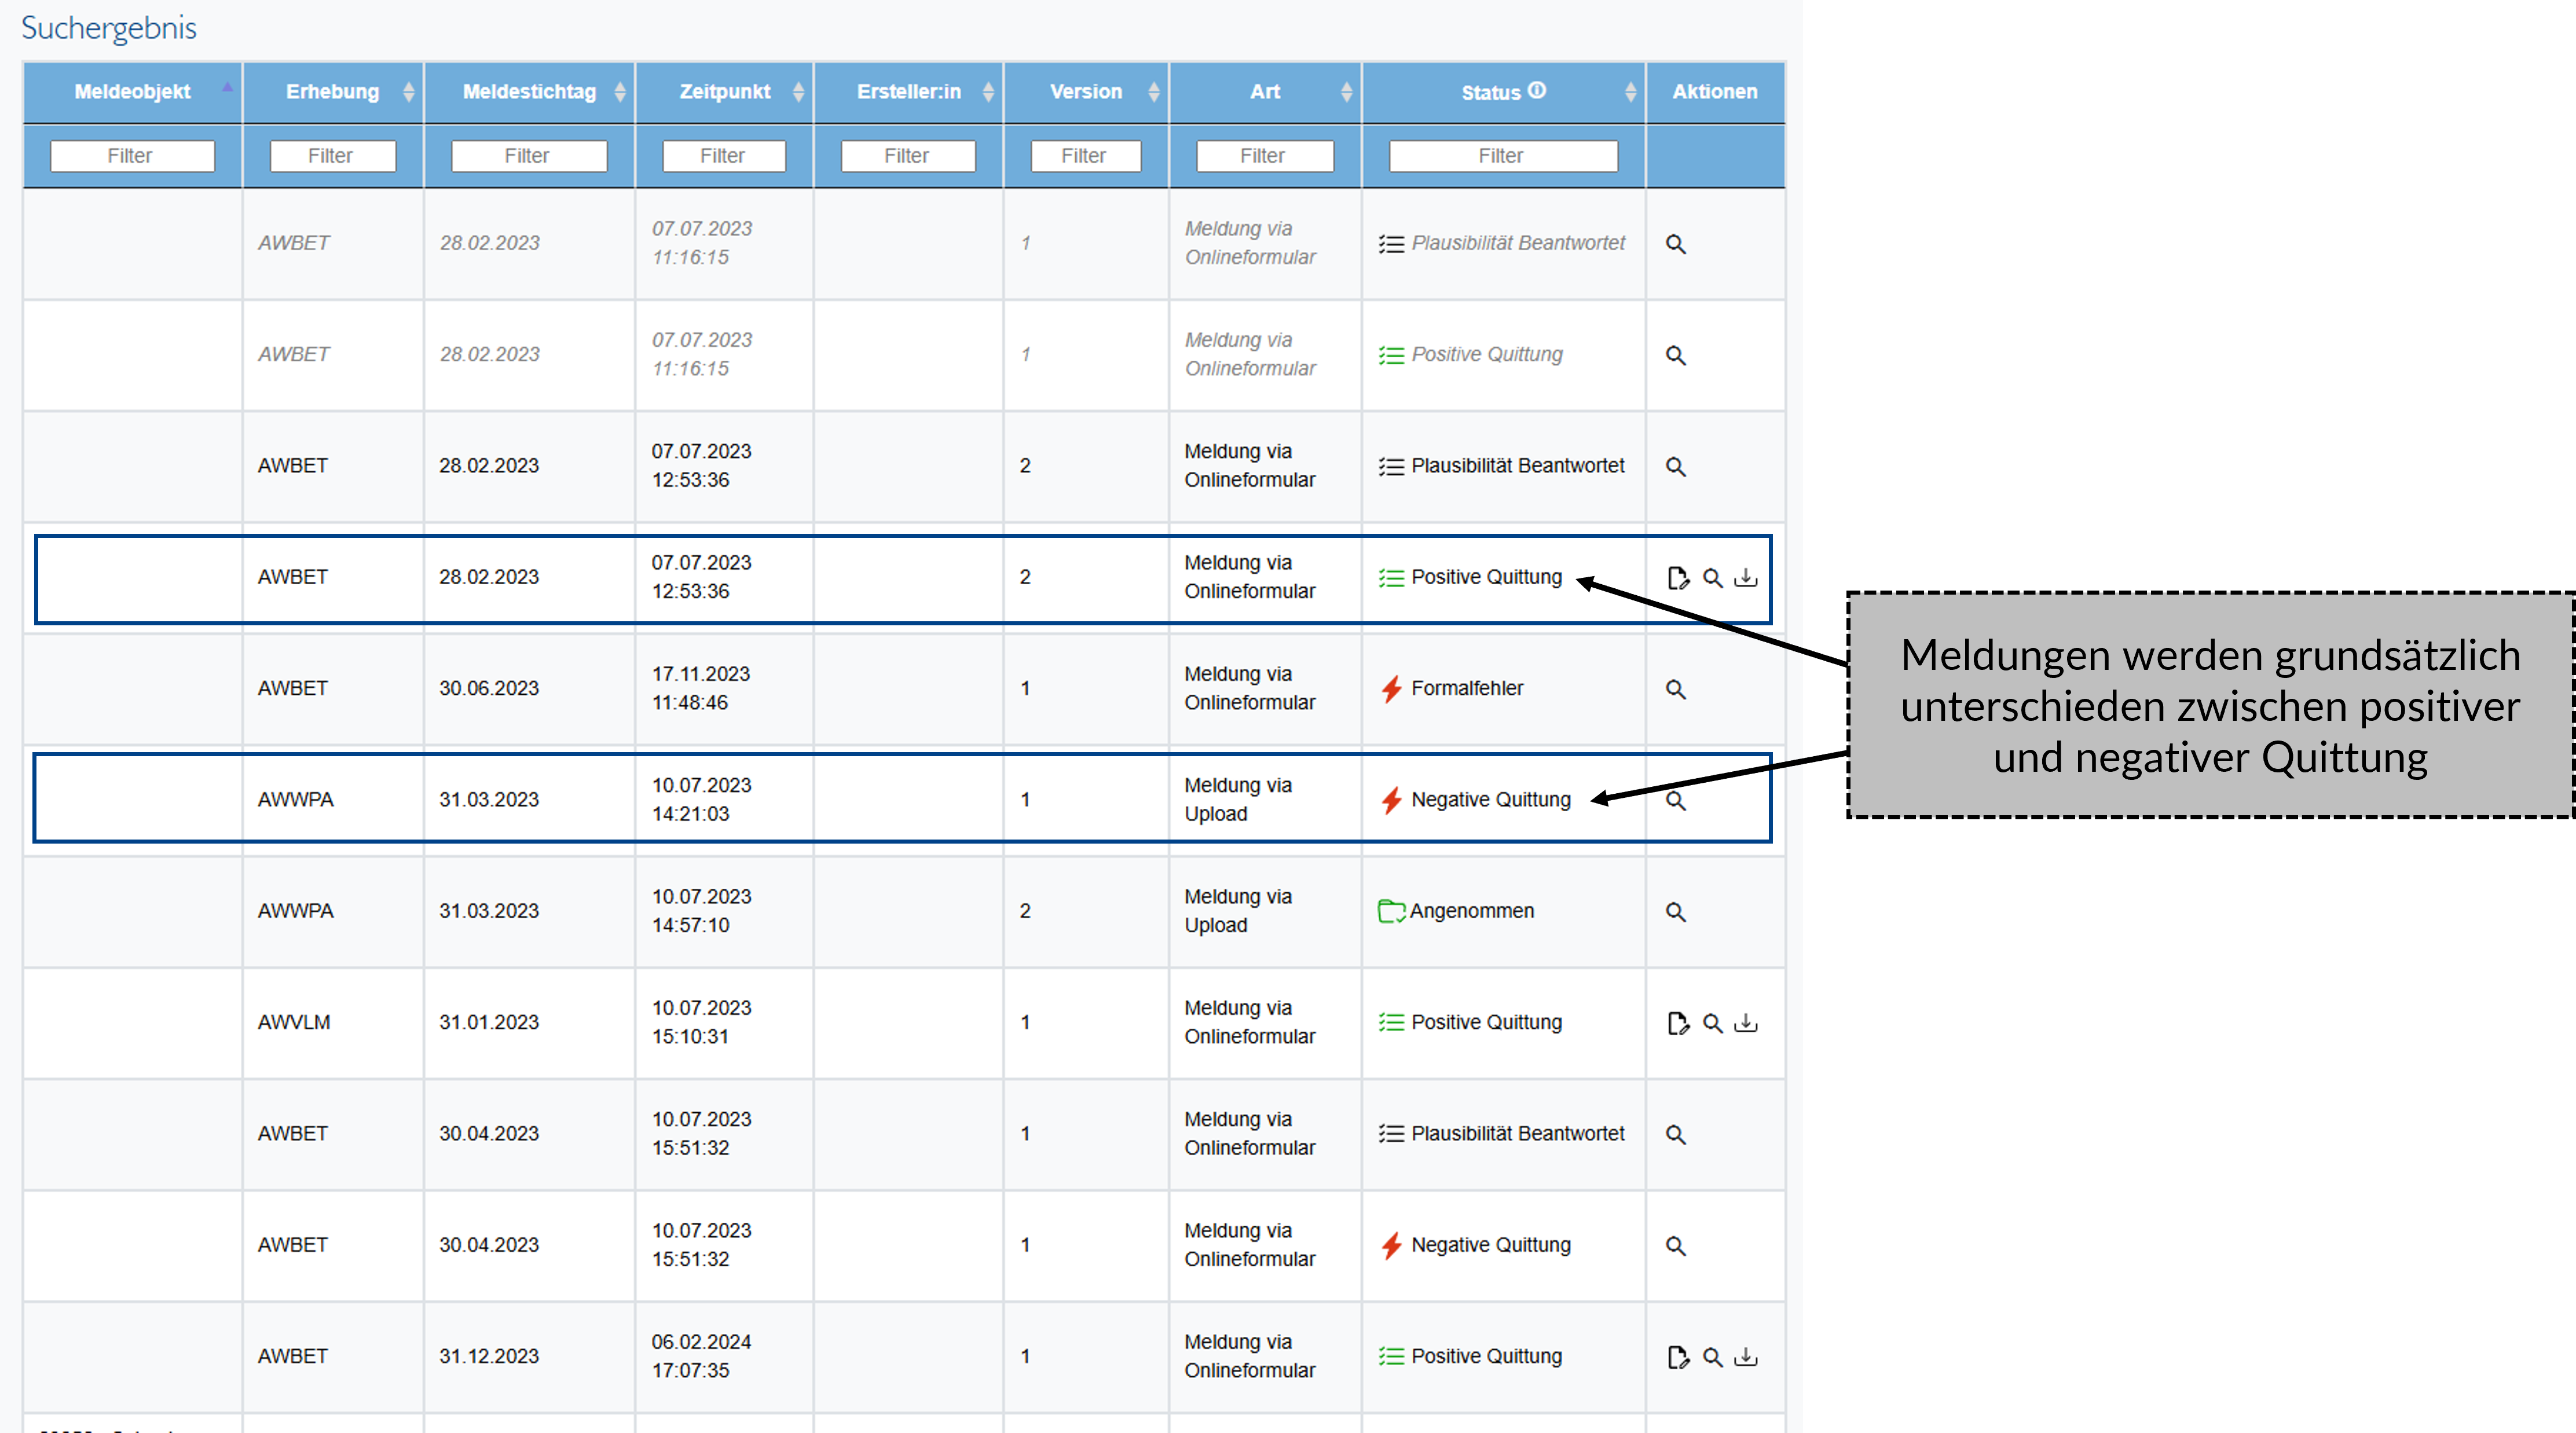Click Status column filter field
This screenshot has height=1433, width=2576.
[1502, 156]
